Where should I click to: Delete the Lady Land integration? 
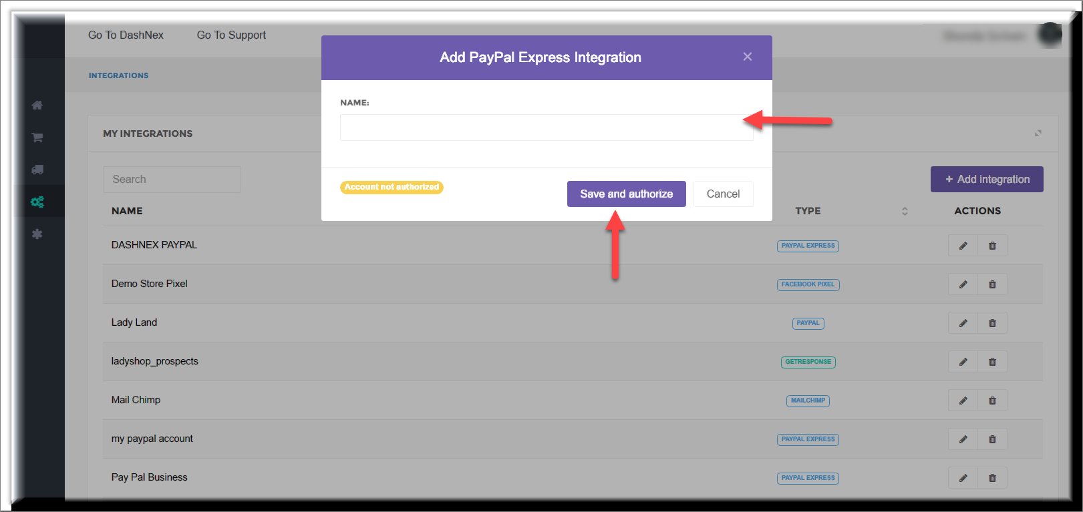point(992,323)
